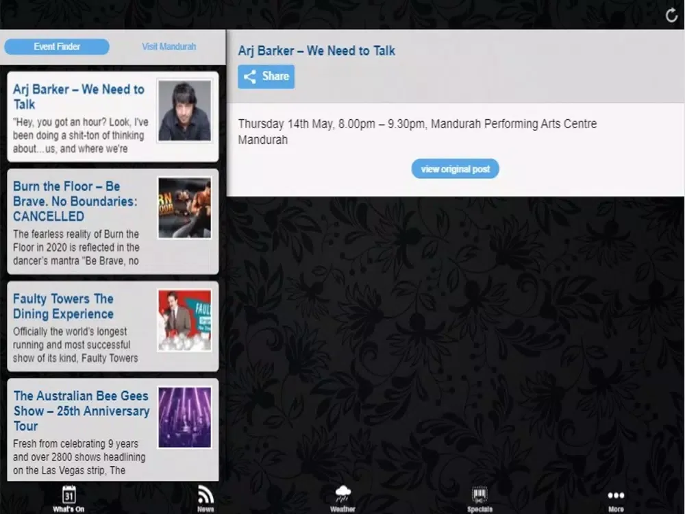Click the Arj Barker portrait thumbnail
The image size is (685, 514).
coord(184,110)
